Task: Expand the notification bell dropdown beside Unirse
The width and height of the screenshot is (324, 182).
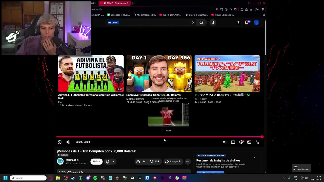Action: (x=110, y=162)
